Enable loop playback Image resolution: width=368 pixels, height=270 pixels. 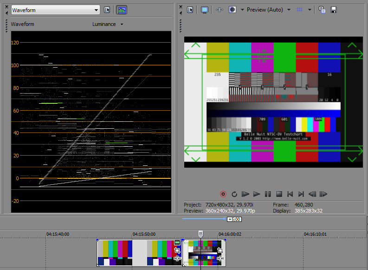pyautogui.click(x=234, y=194)
